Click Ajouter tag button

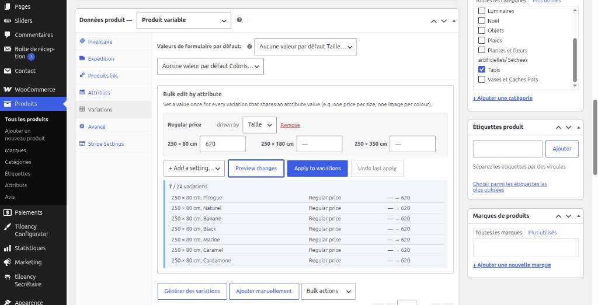point(562,149)
